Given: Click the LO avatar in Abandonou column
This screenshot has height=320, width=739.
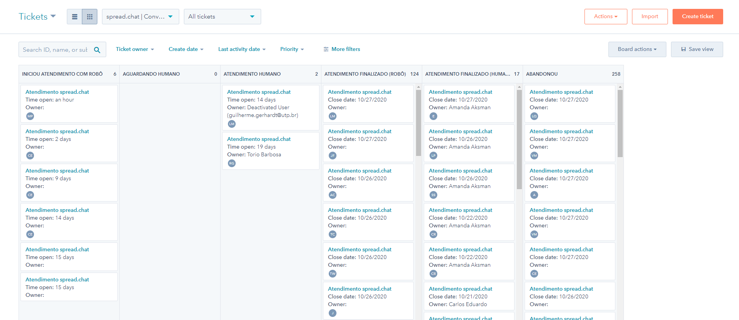Looking at the screenshot, I should point(534,116).
